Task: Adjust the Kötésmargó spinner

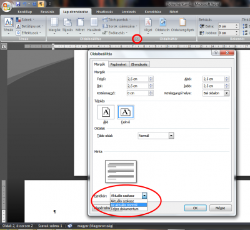Action: click(x=151, y=93)
